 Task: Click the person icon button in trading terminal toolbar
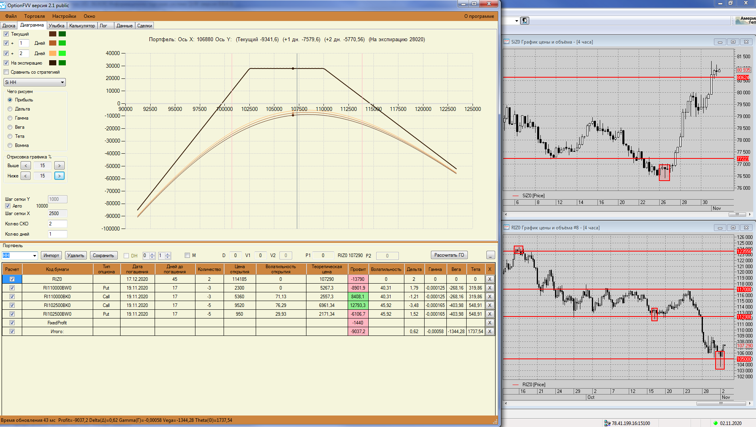[x=525, y=21]
